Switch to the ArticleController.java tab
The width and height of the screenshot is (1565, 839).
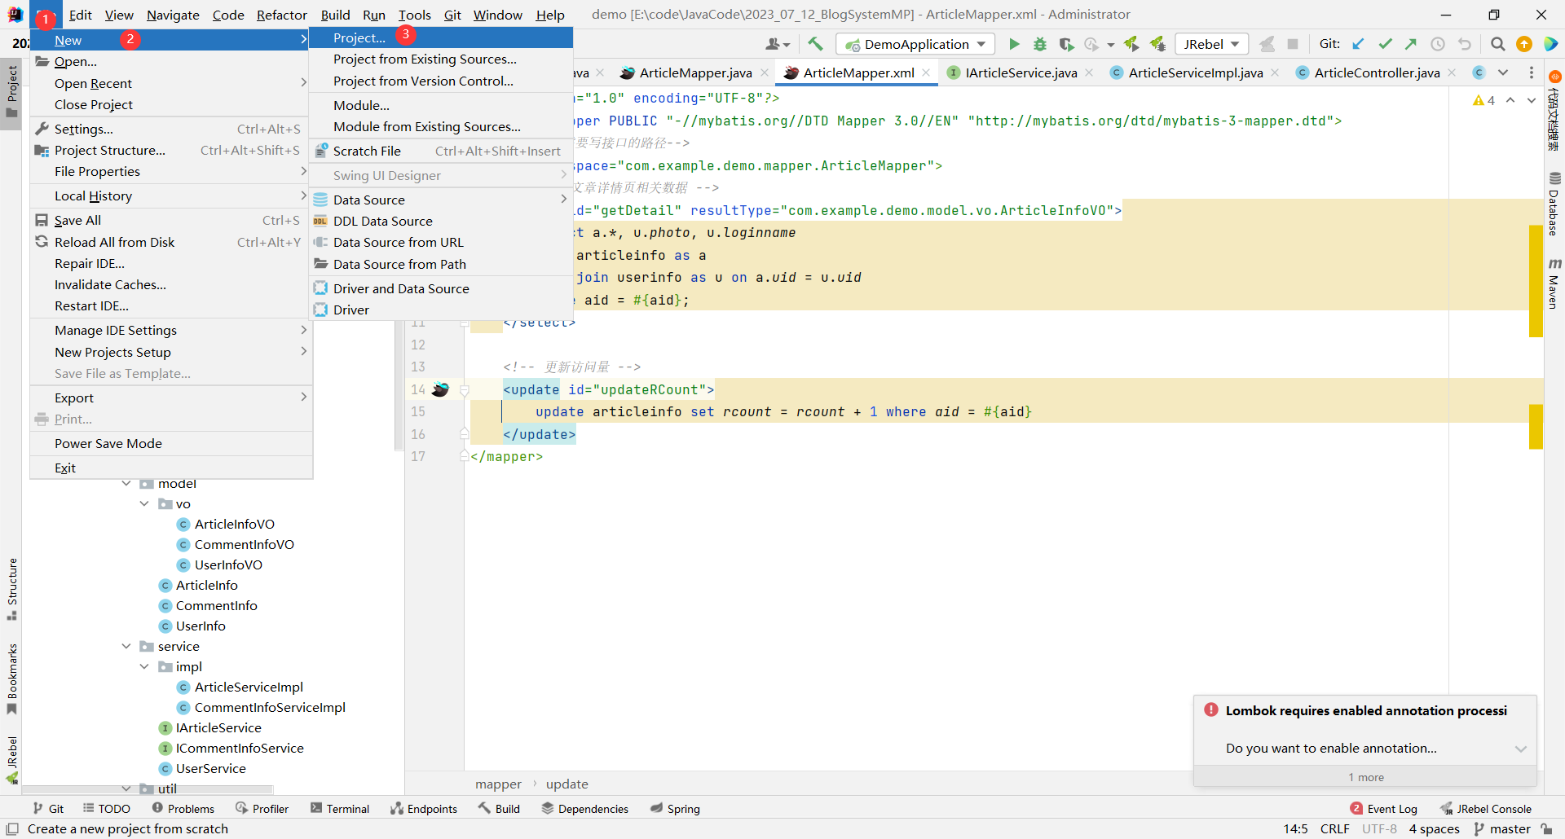point(1376,72)
